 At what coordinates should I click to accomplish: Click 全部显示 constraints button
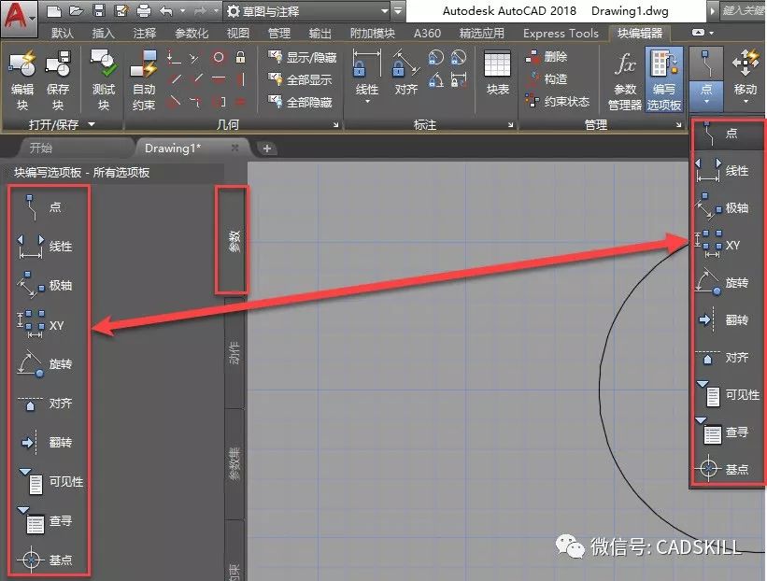tap(300, 79)
